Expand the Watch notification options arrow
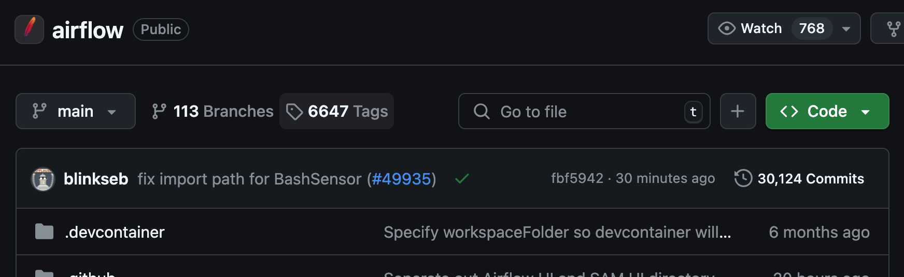Image resolution: width=904 pixels, height=277 pixels. coord(846,29)
